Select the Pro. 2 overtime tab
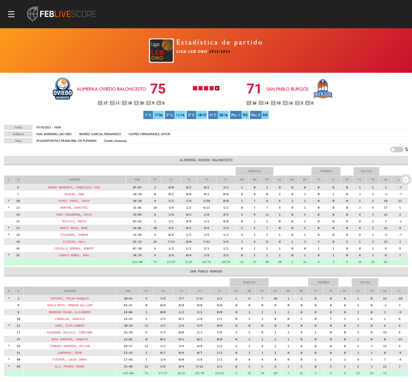412x382 pixels. (x=259, y=115)
